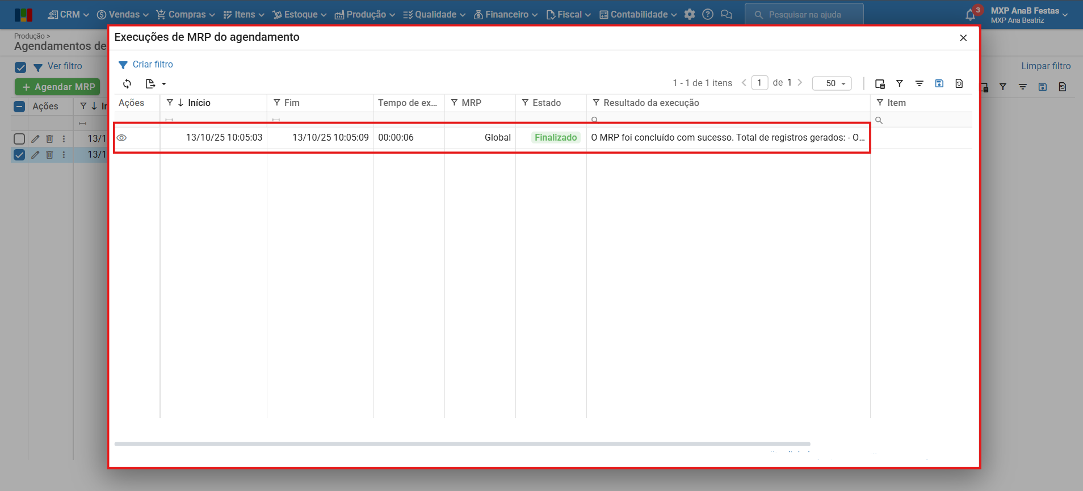The height and width of the screenshot is (491, 1083).
Task: Filter the MRP column
Action: coord(455,103)
